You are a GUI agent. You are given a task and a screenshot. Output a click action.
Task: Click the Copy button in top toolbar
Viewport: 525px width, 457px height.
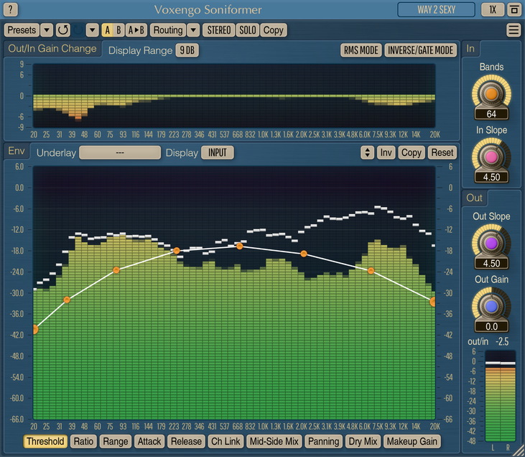274,30
